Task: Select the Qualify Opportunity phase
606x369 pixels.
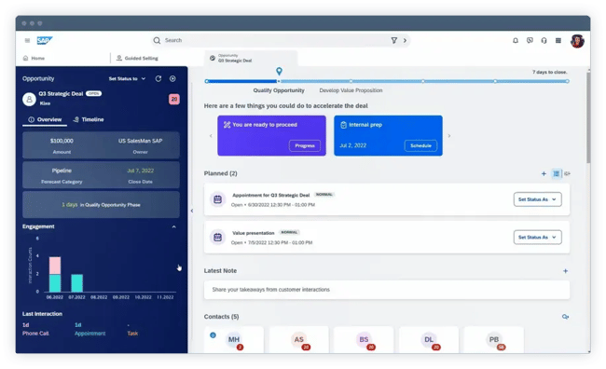Action: pos(279,90)
